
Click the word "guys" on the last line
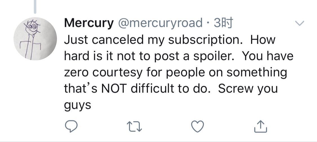pos(78,106)
